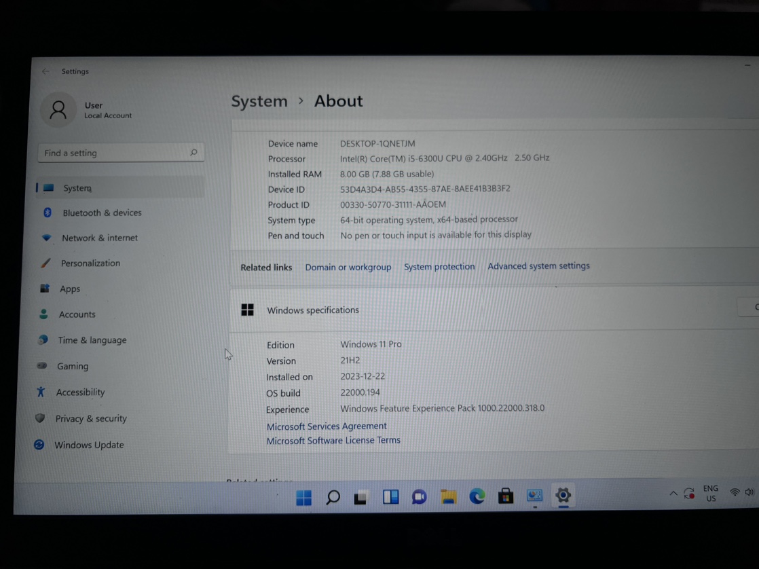
Task: Open Microsoft Software License Terms link
Action: pyautogui.click(x=333, y=440)
